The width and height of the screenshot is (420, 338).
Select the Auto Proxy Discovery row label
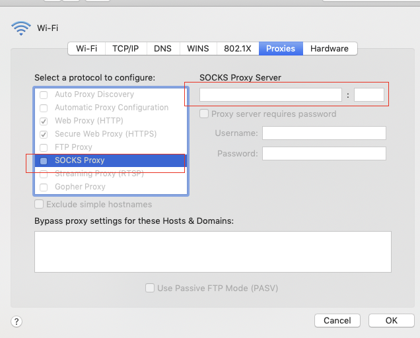pos(94,94)
